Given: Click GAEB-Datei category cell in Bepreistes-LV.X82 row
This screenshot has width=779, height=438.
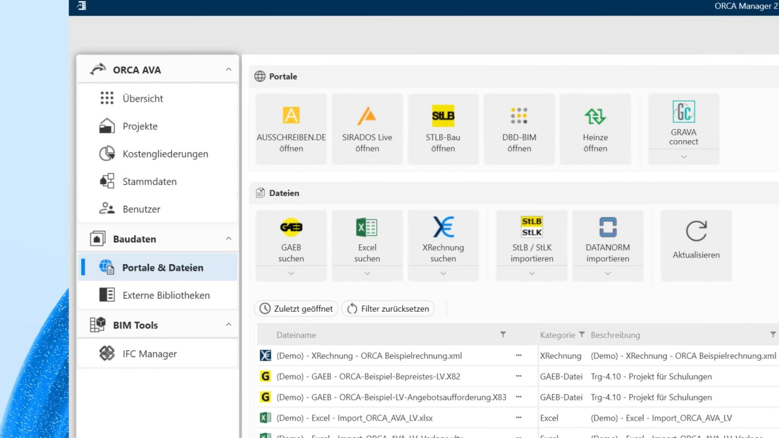Looking at the screenshot, I should point(561,376).
